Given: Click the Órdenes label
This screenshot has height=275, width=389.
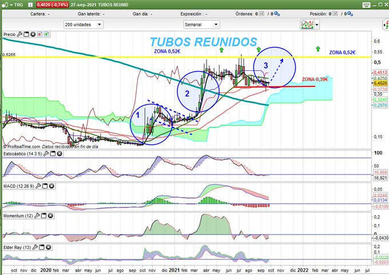Looking at the screenshot, I should 244,14.
